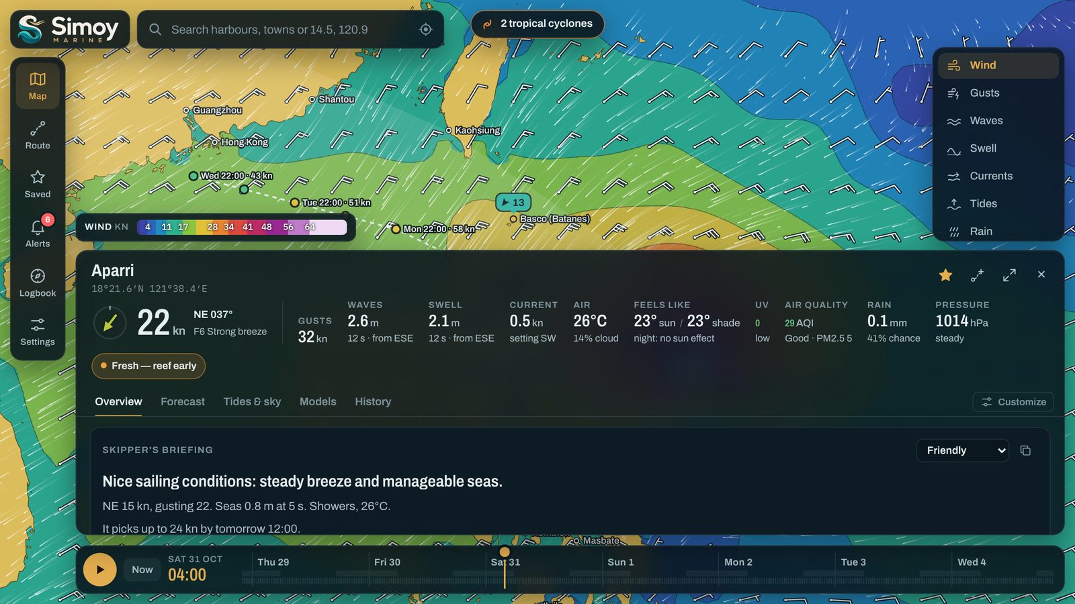Click the Fresh — reef early tag
The height and width of the screenshot is (604, 1075).
coord(148,366)
